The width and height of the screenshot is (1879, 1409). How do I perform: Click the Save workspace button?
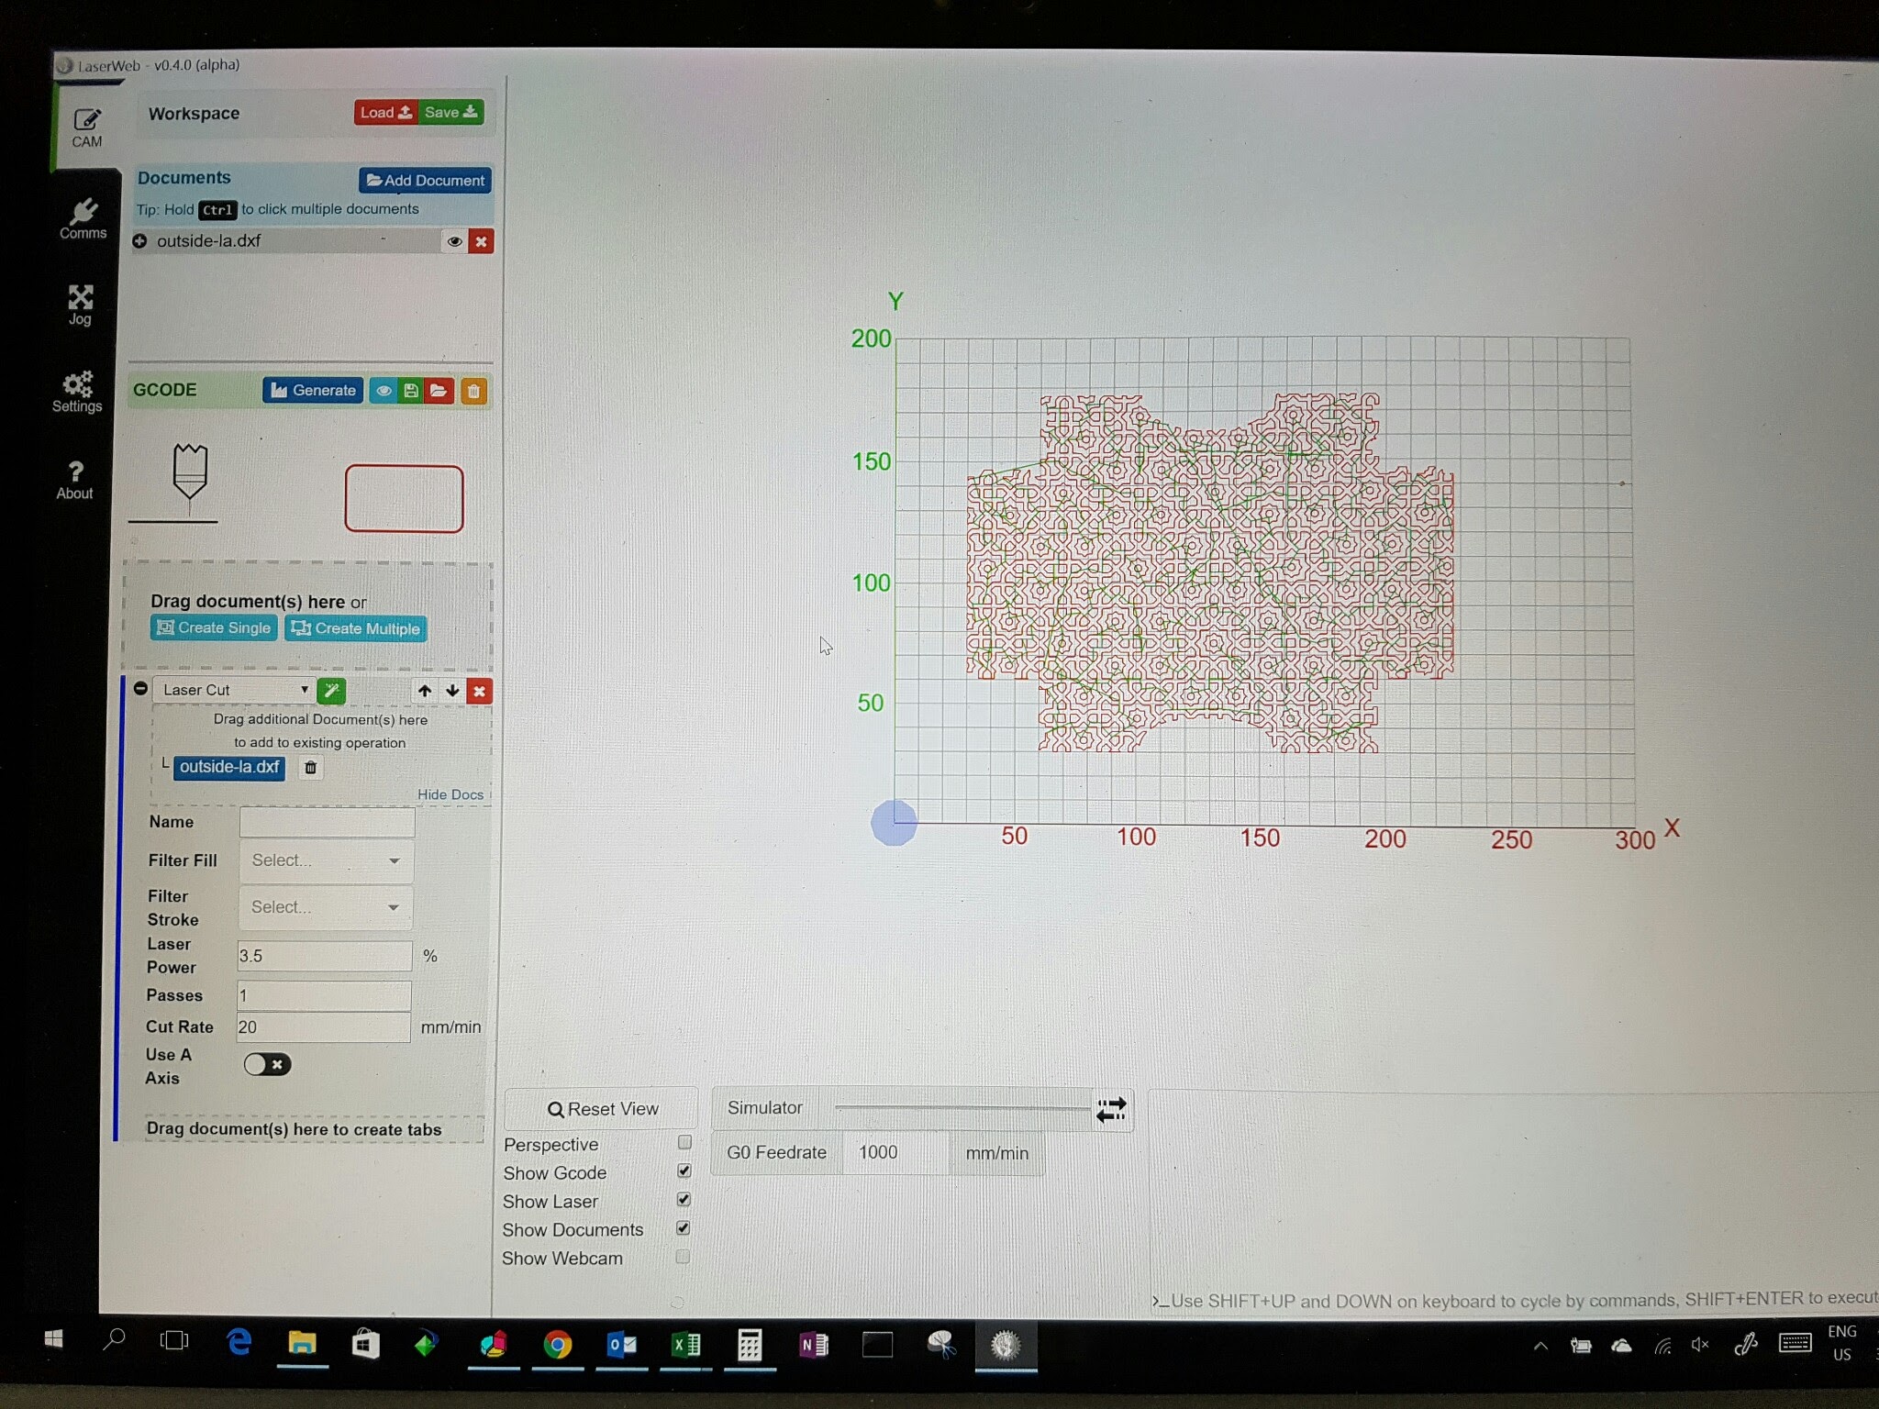450,112
